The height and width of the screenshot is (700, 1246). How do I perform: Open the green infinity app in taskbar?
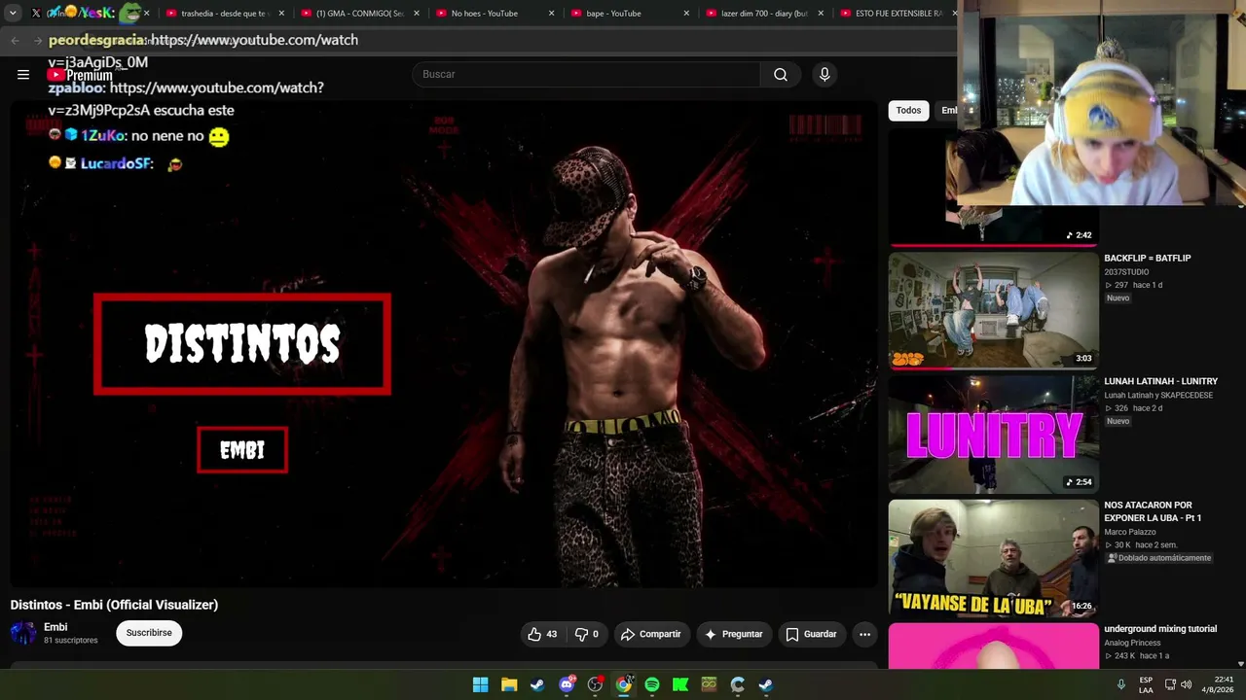coord(709,685)
